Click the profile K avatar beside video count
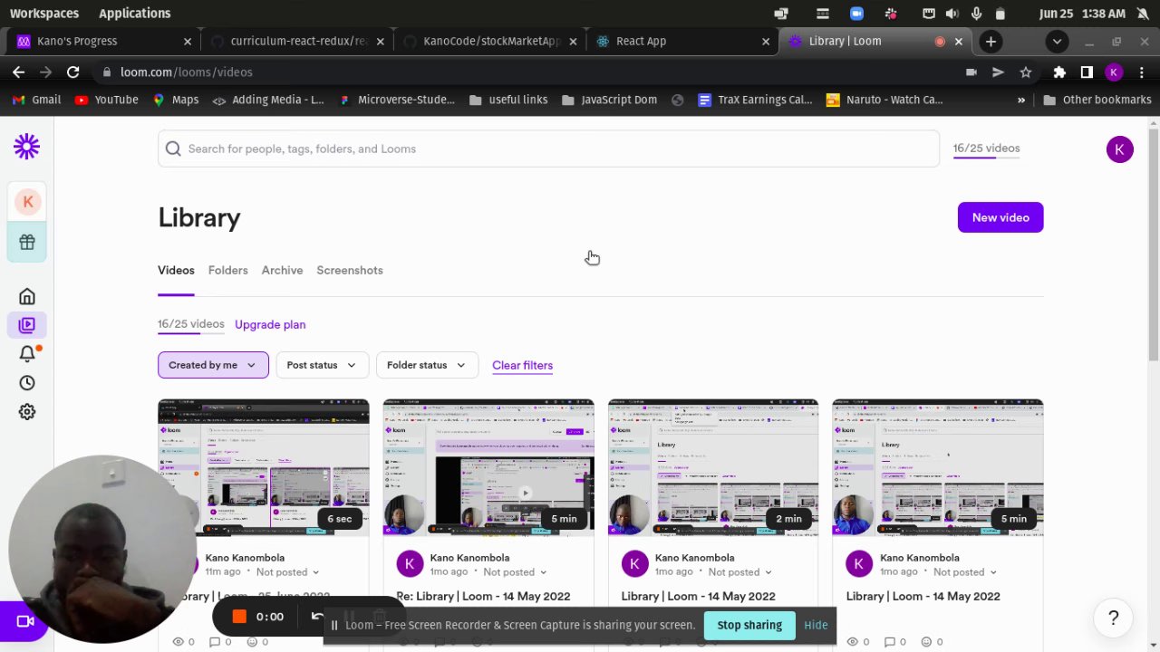Viewport: 1160px width, 652px height. click(x=1119, y=149)
